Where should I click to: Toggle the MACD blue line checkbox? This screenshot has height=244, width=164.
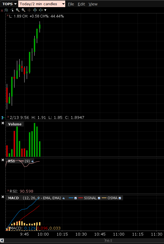tap(76, 198)
